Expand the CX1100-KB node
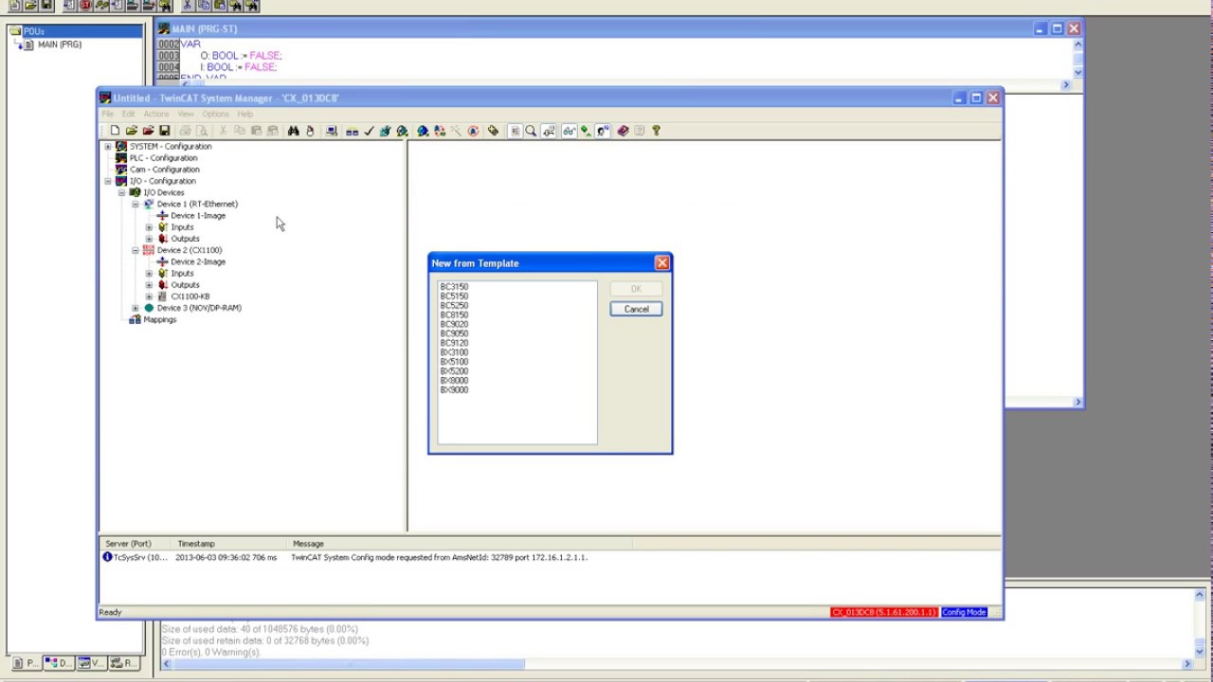The image size is (1213, 682). pos(149,296)
